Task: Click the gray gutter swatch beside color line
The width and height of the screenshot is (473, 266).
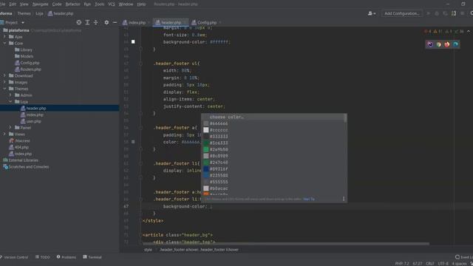Action: 133,142
